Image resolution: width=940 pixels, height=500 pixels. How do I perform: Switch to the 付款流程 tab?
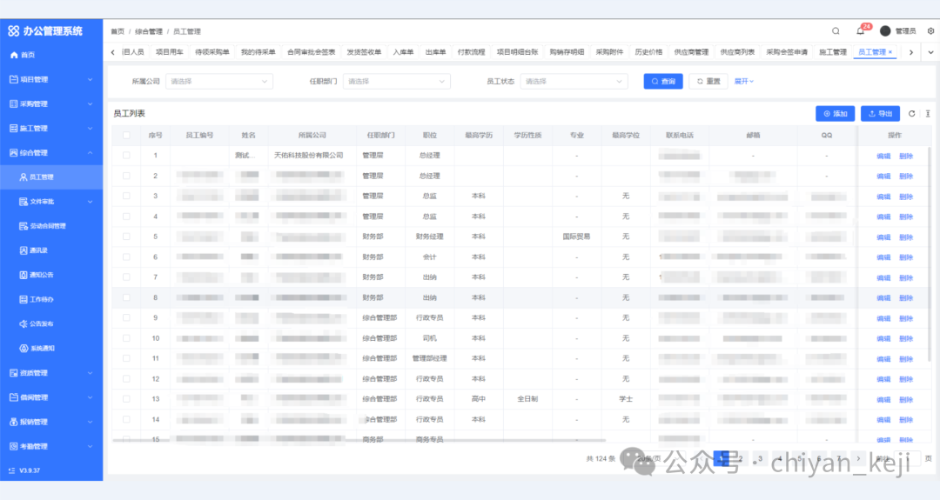(471, 52)
